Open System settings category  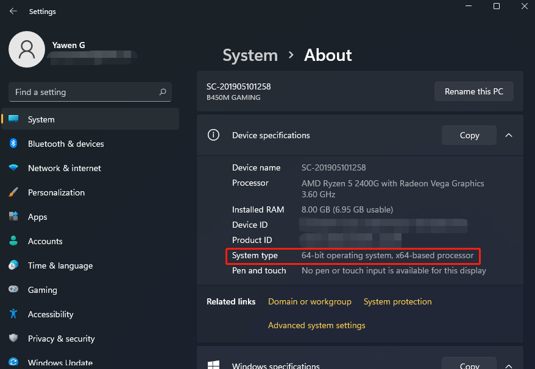pos(90,119)
